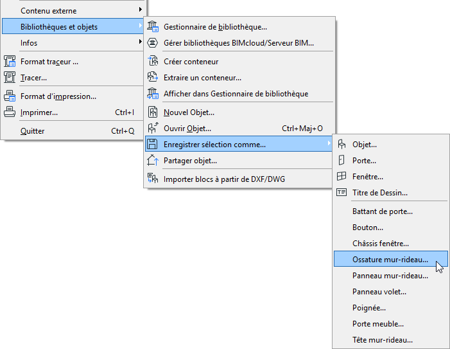Click the Format traceur icon
Viewport: 450px width, 349px height.
click(x=10, y=62)
